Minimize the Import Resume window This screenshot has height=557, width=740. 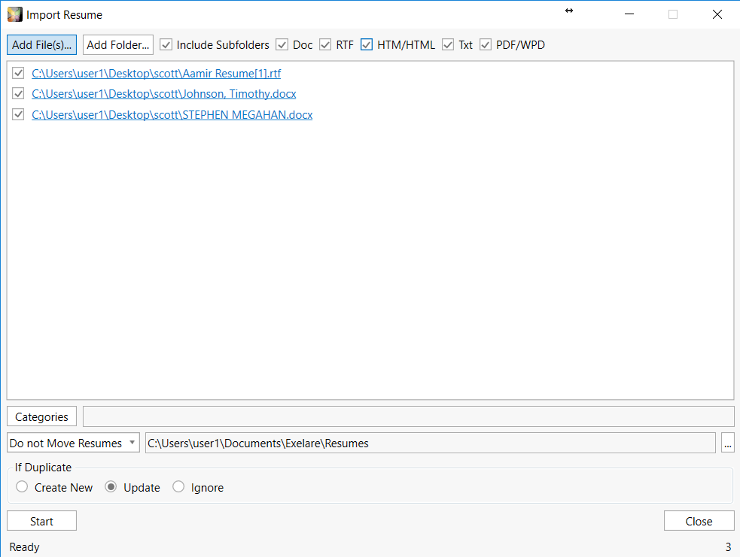[x=629, y=14]
